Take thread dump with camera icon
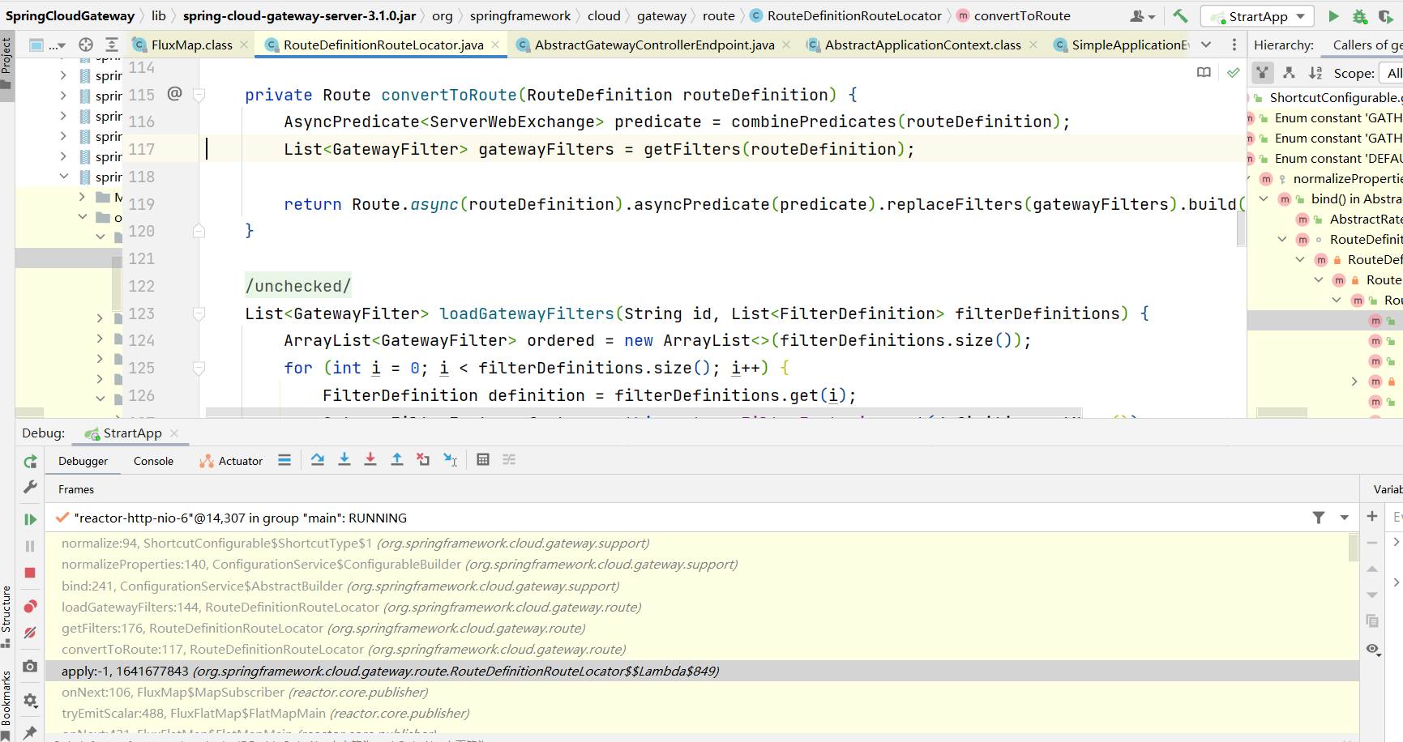1403x742 pixels. pos(30,666)
